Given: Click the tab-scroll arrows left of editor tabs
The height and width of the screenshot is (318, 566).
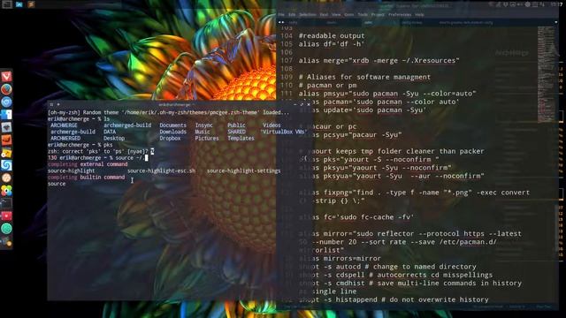Looking at the screenshot, I should (281, 22).
